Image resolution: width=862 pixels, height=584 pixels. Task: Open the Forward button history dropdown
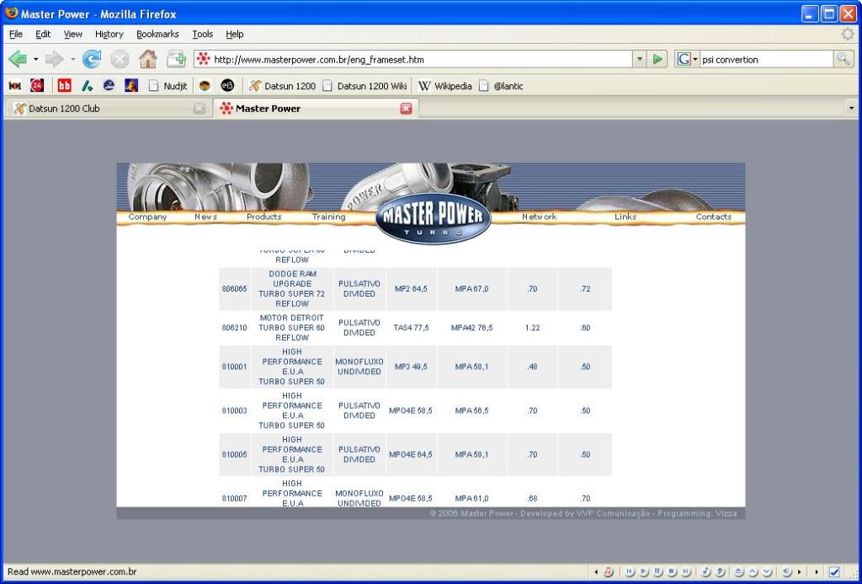pyautogui.click(x=72, y=59)
